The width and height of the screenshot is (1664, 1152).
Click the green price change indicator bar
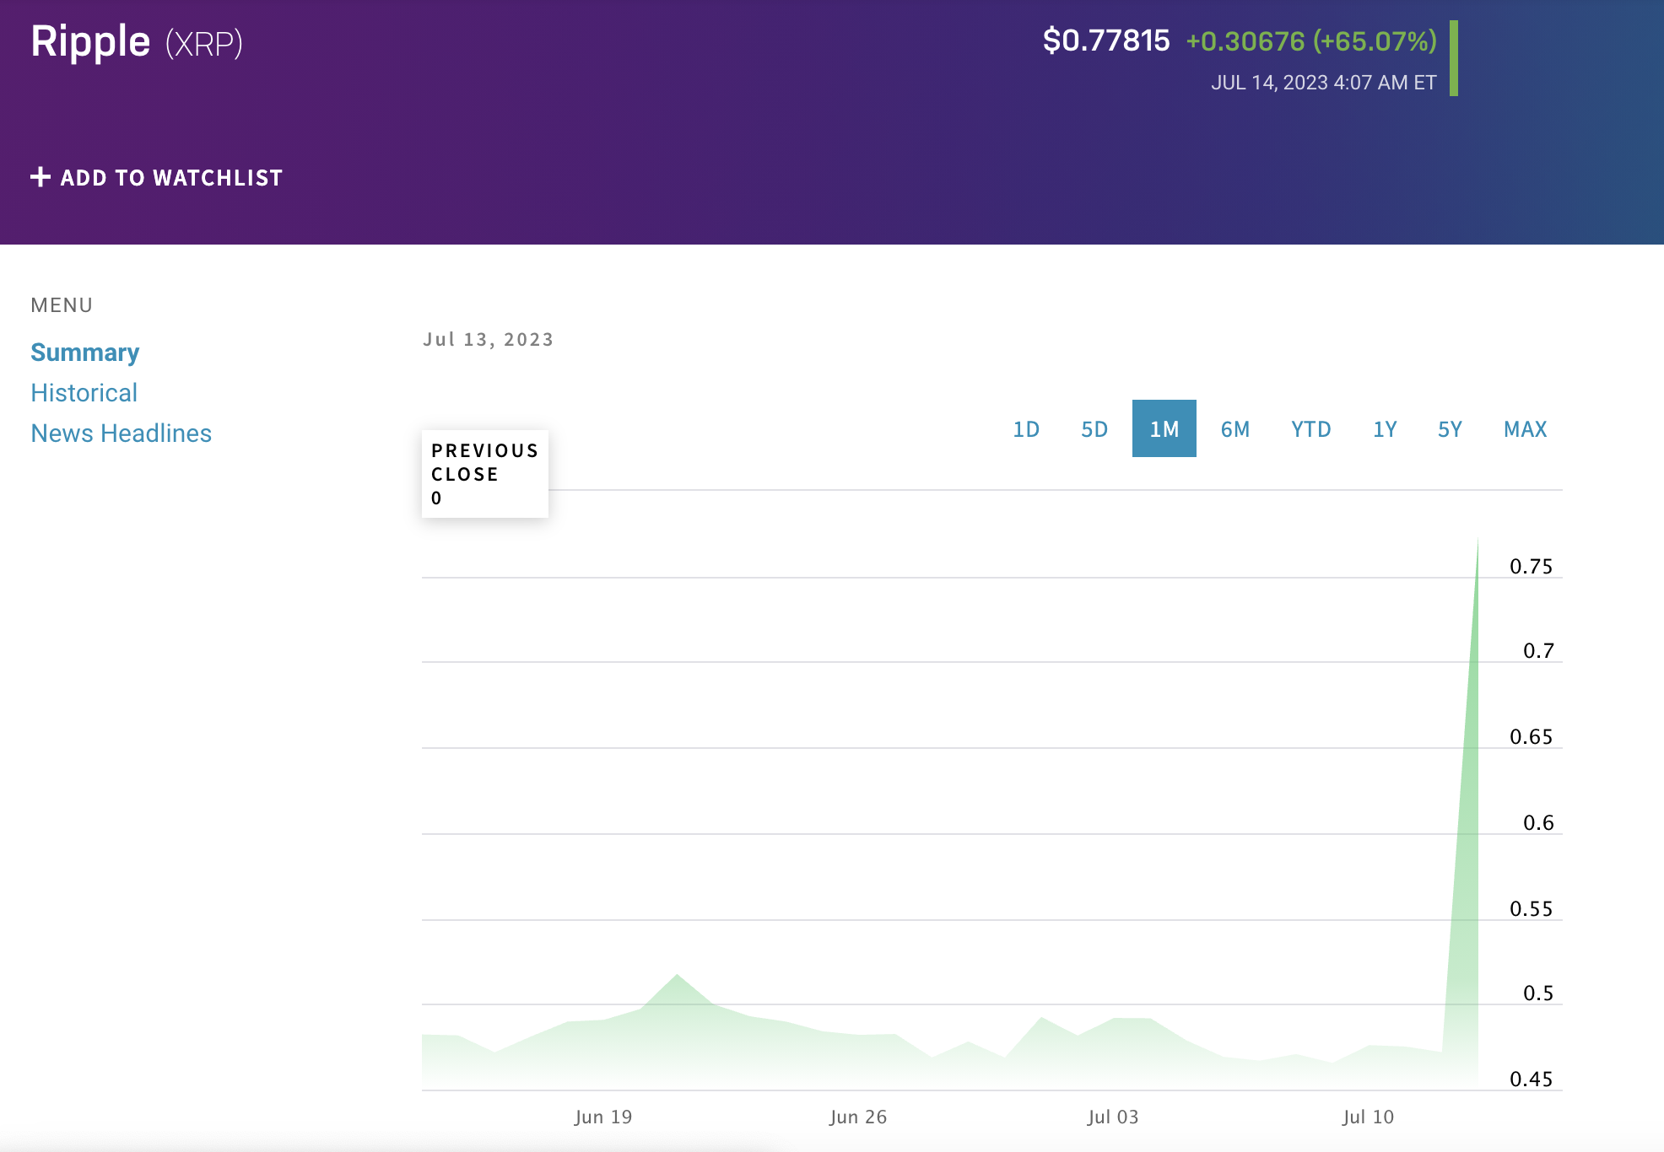(x=1453, y=58)
